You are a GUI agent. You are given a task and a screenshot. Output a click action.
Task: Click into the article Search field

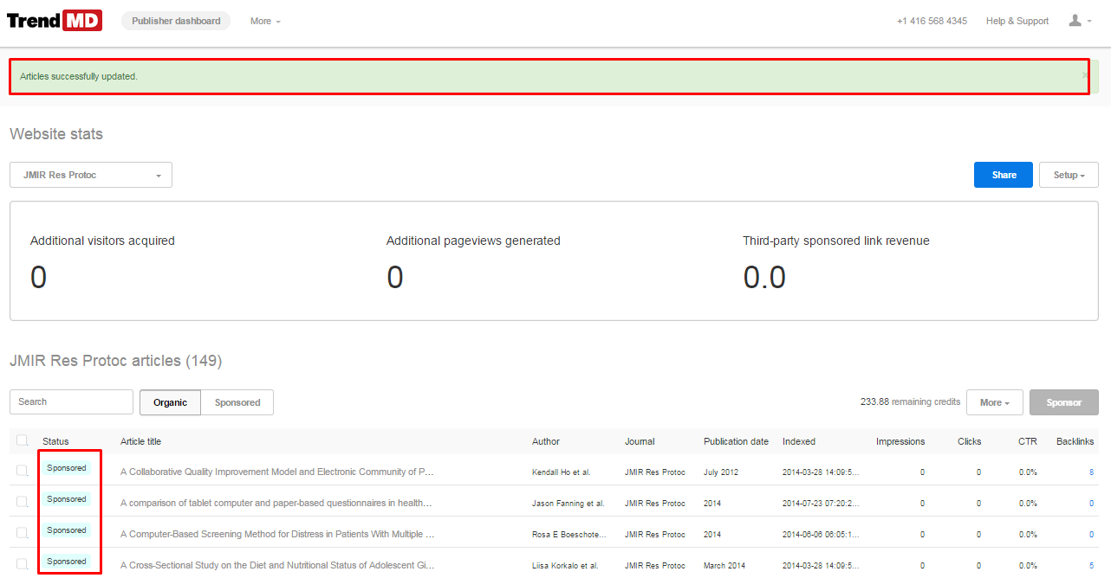72,401
